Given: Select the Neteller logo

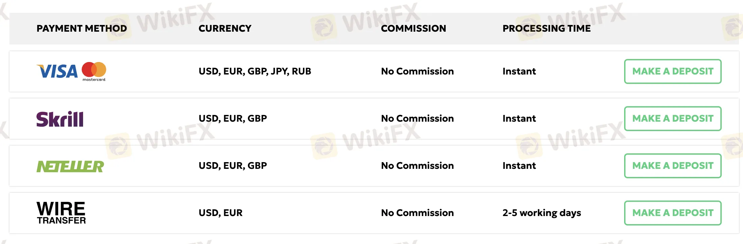Looking at the screenshot, I should (x=70, y=166).
